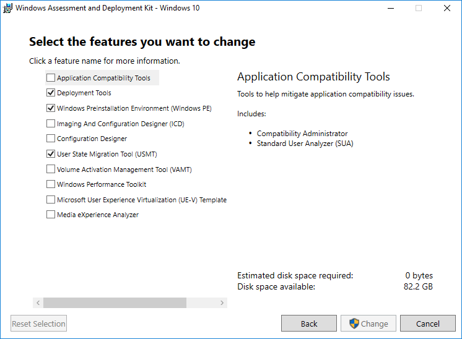Click Windows Performance Toolkit feature name

[102, 184]
